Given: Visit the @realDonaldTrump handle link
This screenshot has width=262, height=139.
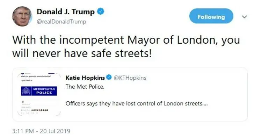Looking at the screenshot, I should click(x=61, y=22).
